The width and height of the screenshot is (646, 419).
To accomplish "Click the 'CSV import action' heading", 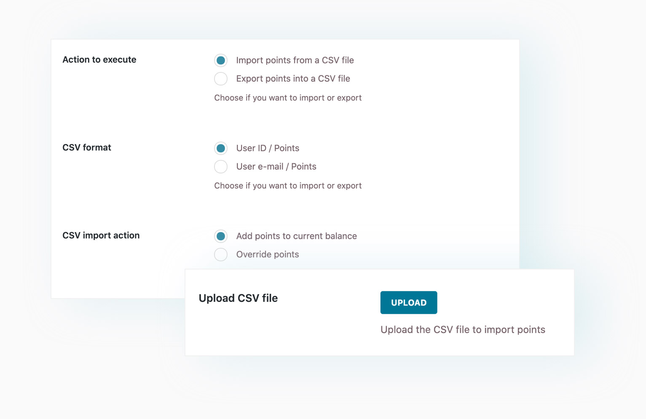I will tap(101, 235).
